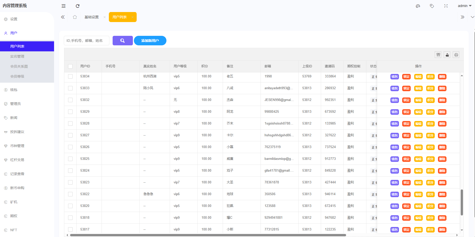475x237 pixels.
Task: Click the 添加新用户 button
Action: pos(150,41)
